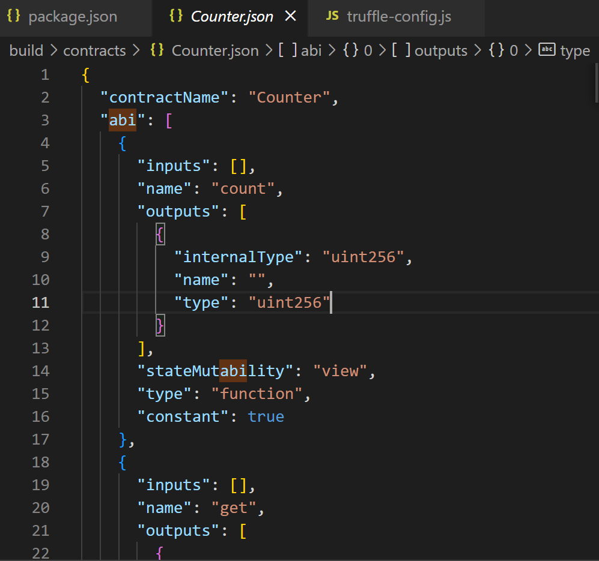Click the chevron after Counter.json in breadcrumb

[x=269, y=50]
